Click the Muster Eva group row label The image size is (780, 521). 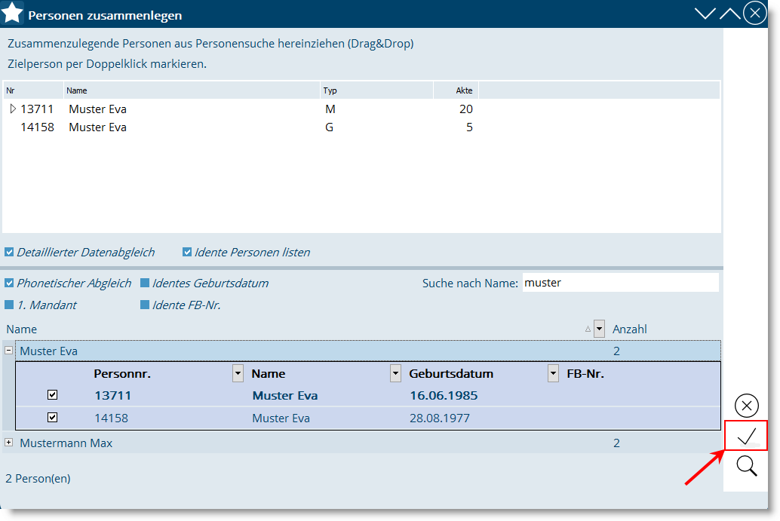pyautogui.click(x=49, y=351)
